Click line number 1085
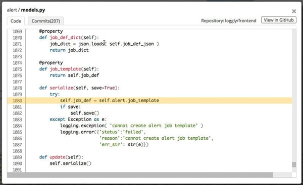This screenshot has height=185, width=303. click(17, 132)
